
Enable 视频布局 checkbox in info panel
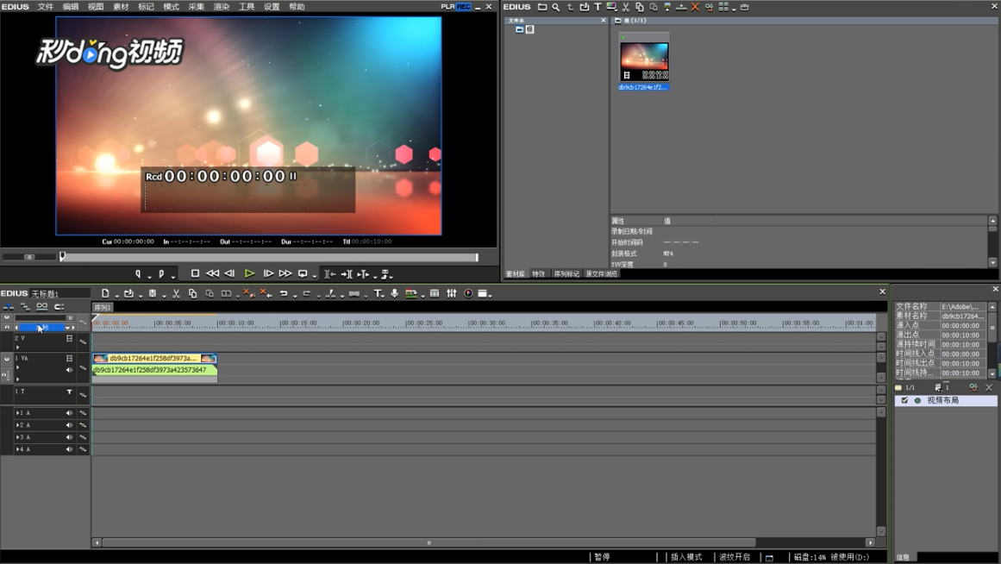(904, 400)
